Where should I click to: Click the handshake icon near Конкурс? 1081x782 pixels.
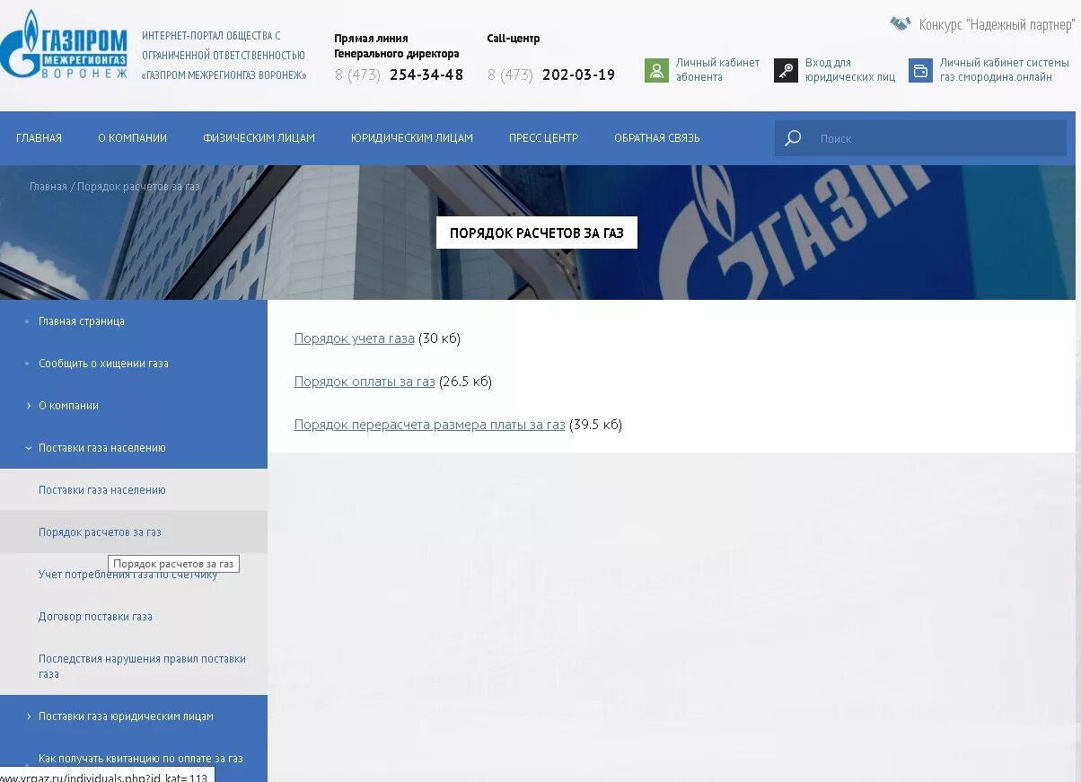pyautogui.click(x=901, y=23)
